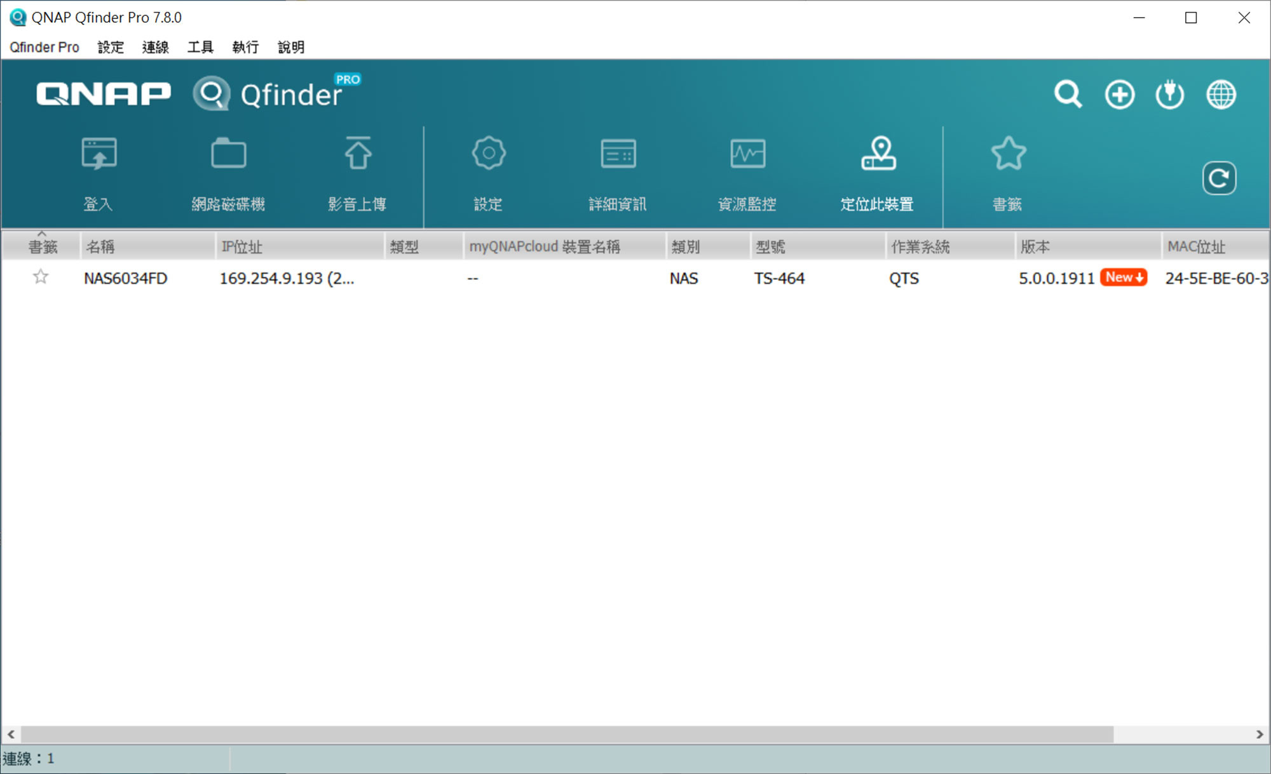Open the Qfinder Pro menu
This screenshot has width=1271, height=774.
click(44, 47)
